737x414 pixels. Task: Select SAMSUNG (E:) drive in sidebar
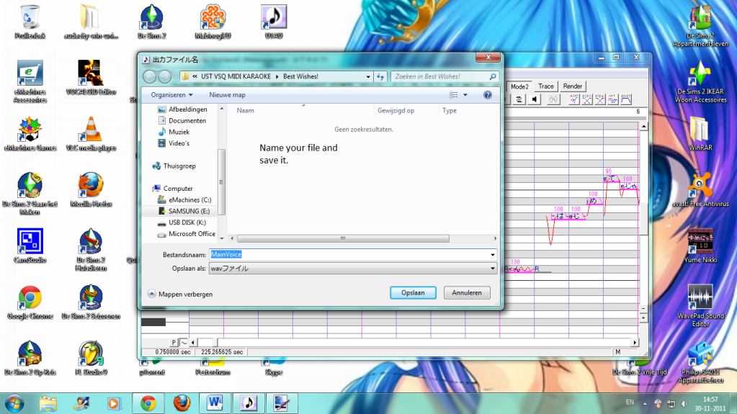(x=188, y=211)
